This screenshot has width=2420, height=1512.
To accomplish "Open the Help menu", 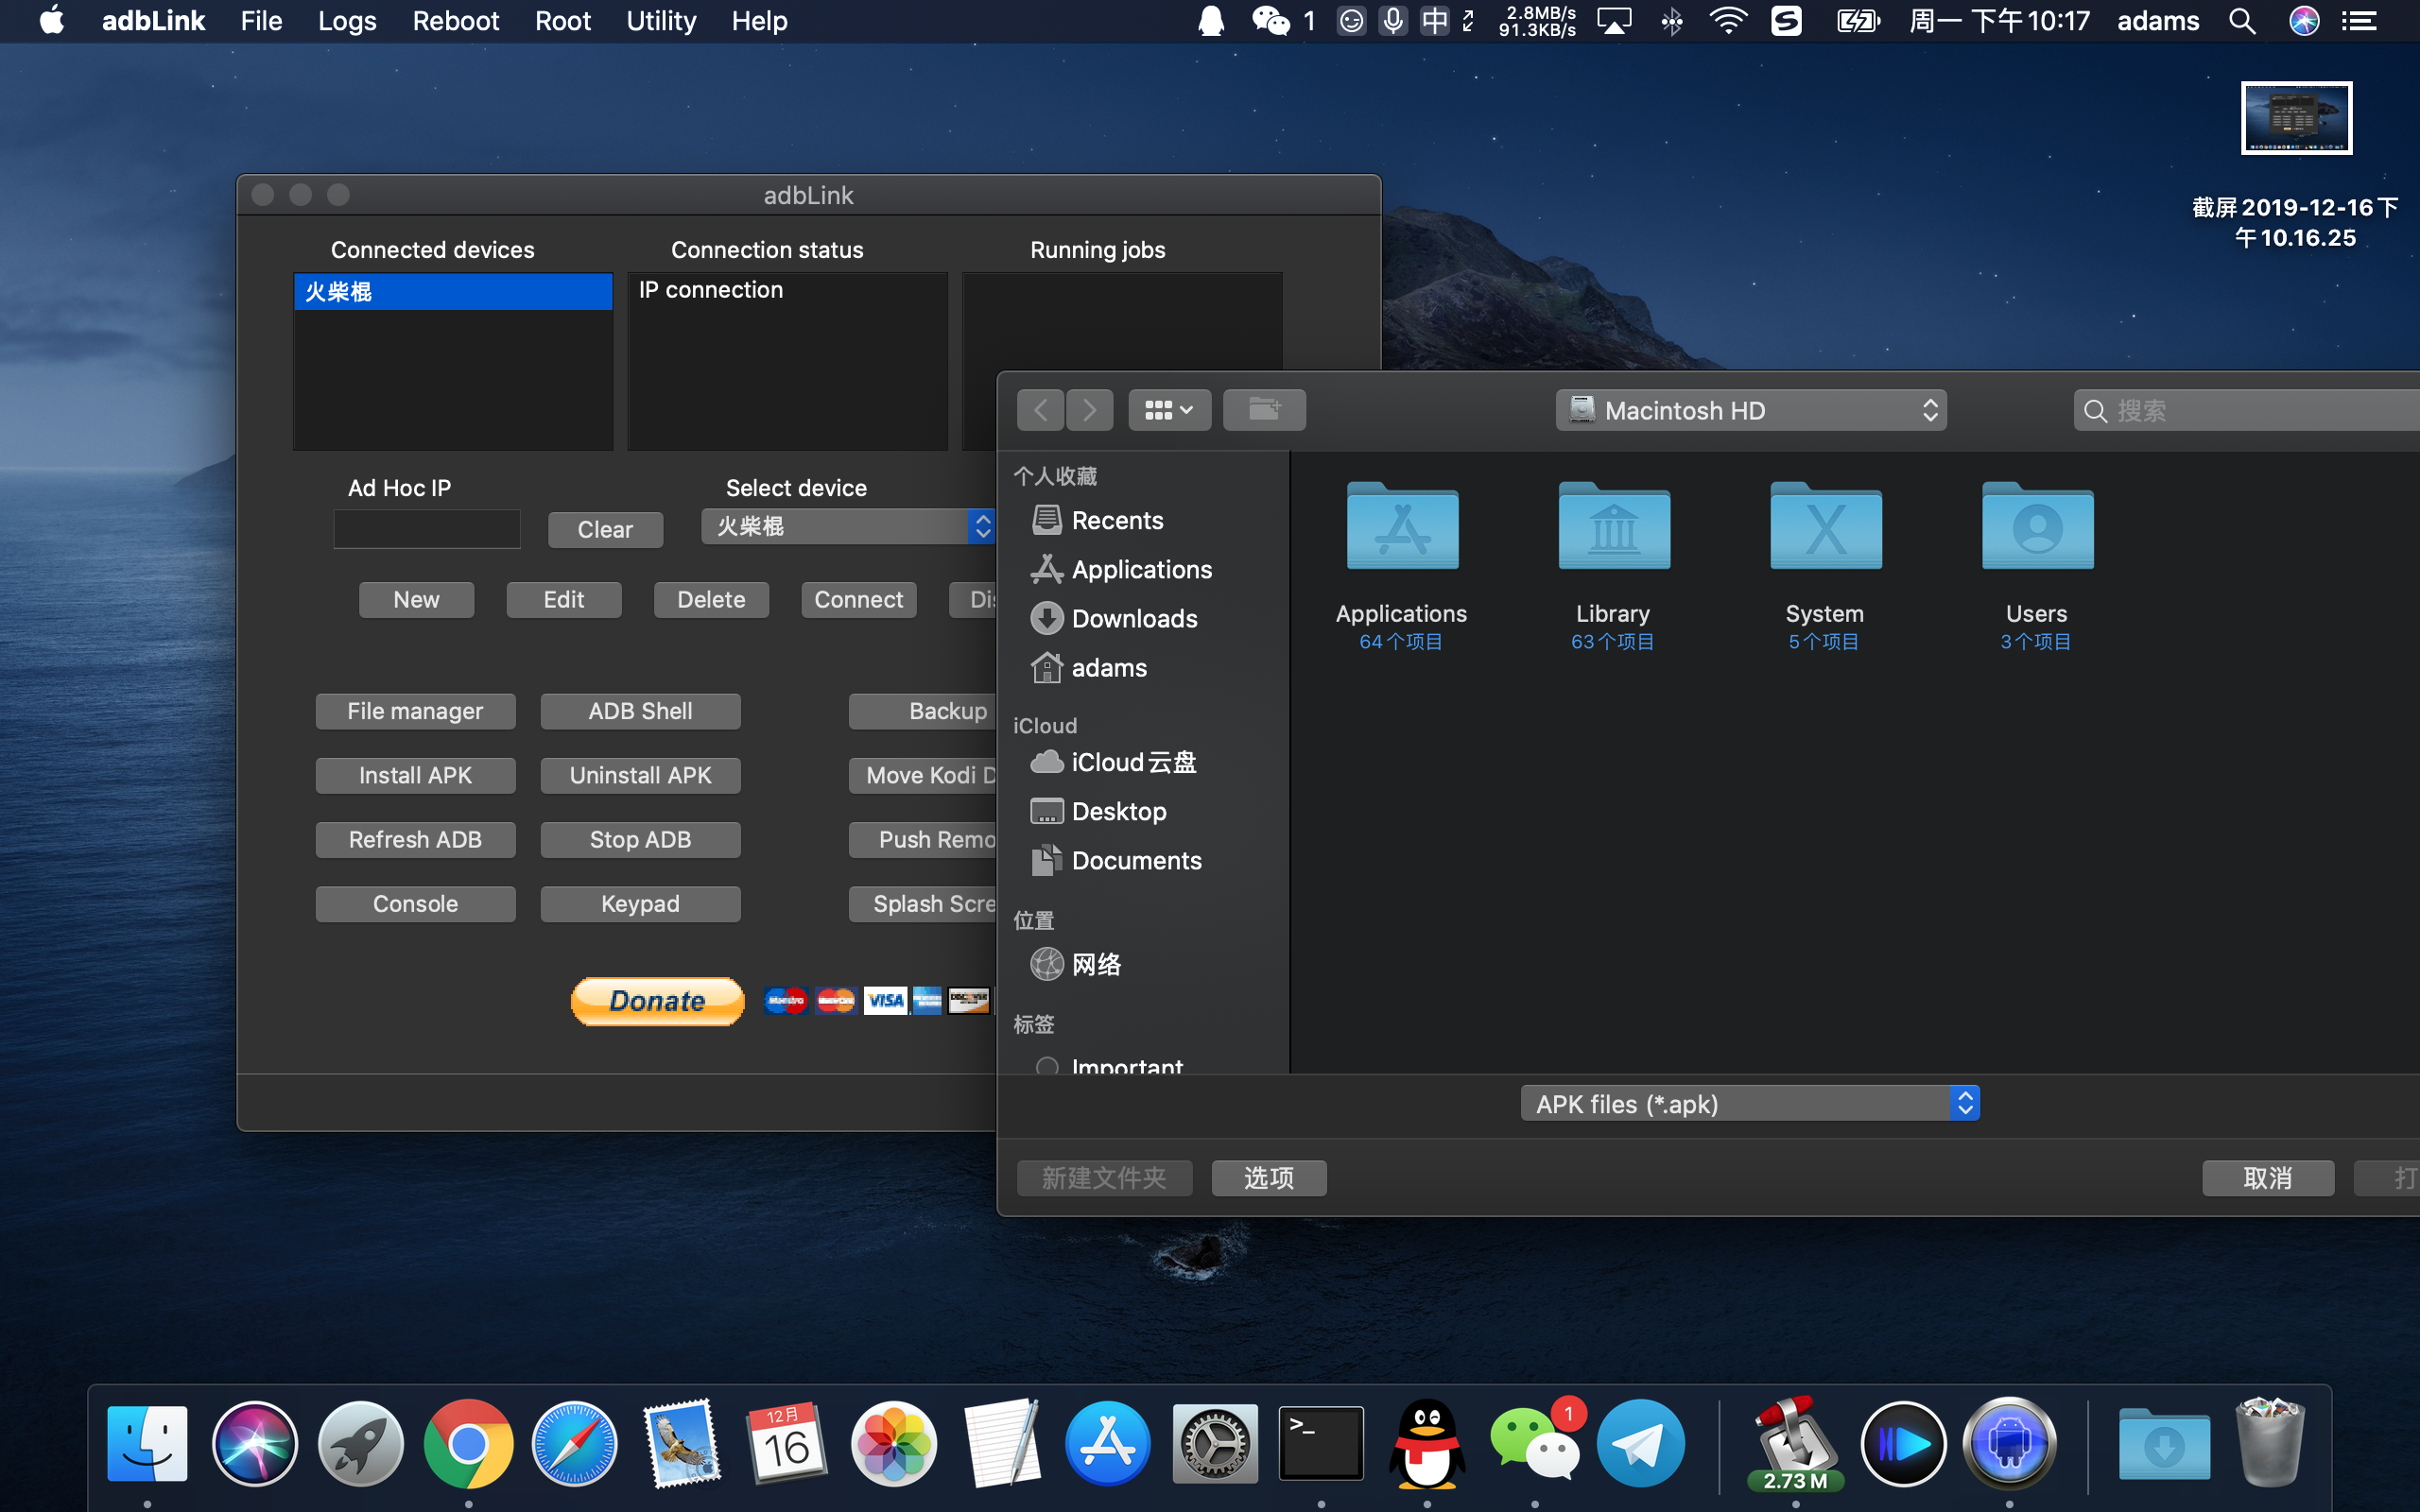I will [x=759, y=21].
